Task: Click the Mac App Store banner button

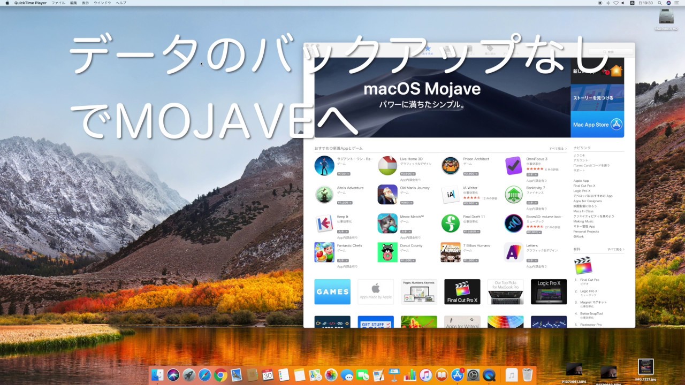Action: pos(597,124)
